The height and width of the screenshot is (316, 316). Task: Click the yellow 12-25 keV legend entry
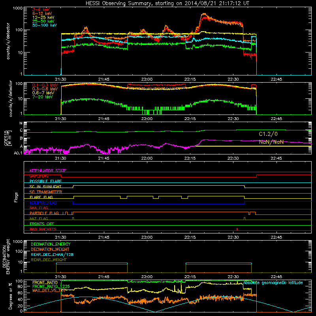(43, 17)
